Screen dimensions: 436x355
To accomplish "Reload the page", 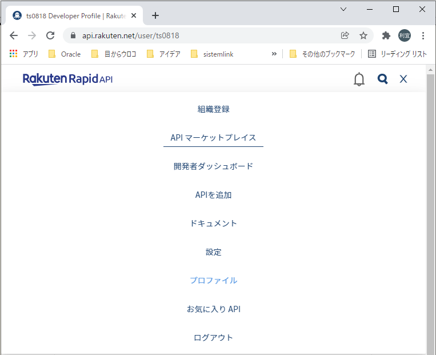I will click(x=50, y=35).
